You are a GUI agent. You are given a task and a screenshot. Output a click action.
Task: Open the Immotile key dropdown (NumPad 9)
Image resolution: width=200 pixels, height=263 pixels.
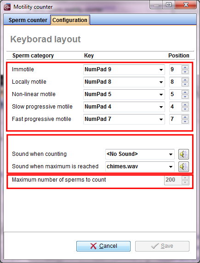pyautogui.click(x=124, y=69)
